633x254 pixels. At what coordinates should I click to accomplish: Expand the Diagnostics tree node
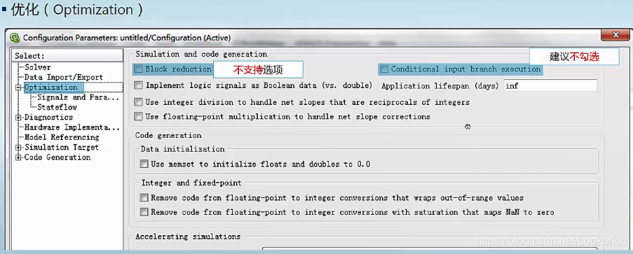[18, 118]
